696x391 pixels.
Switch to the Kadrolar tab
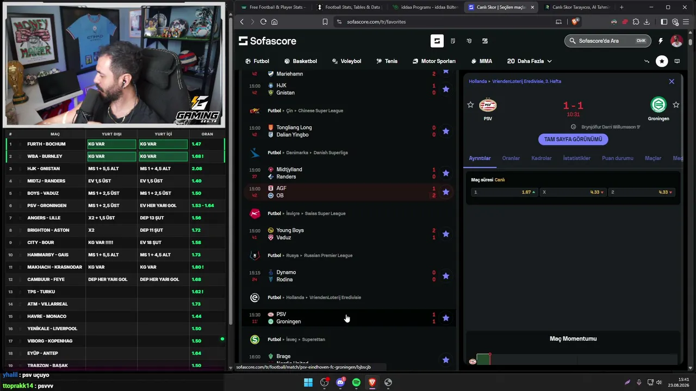(541, 159)
